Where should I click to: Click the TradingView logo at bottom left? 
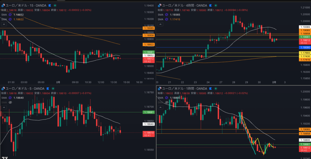(5, 157)
